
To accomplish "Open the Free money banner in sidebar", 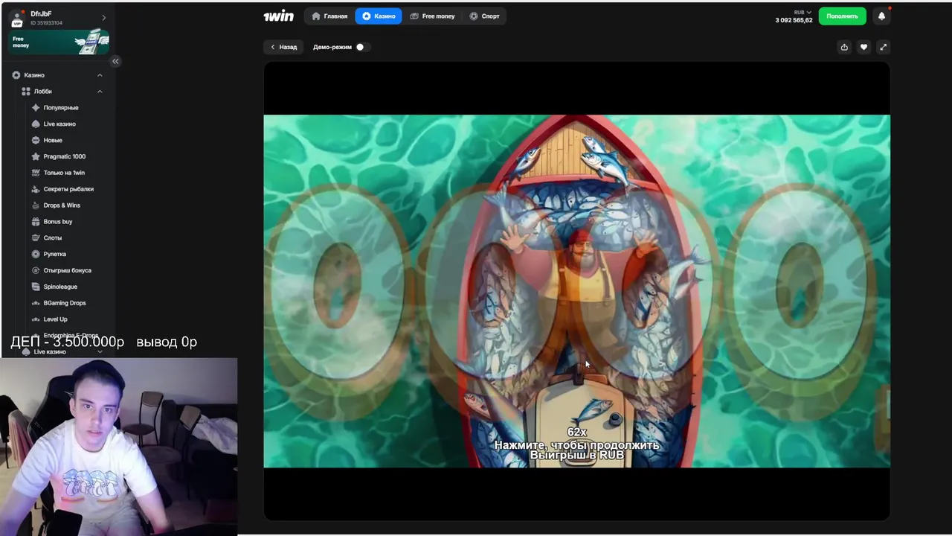I will point(59,42).
